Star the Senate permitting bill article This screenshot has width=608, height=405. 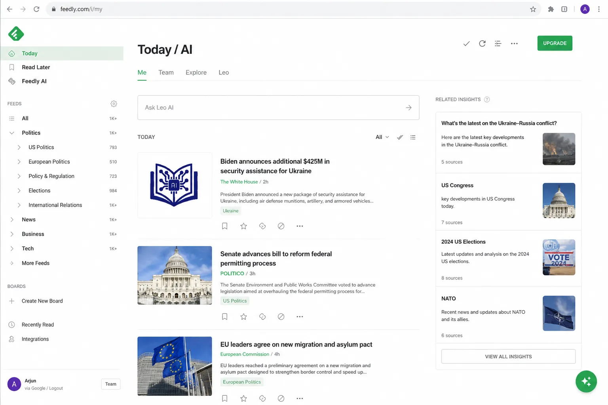[x=243, y=317]
